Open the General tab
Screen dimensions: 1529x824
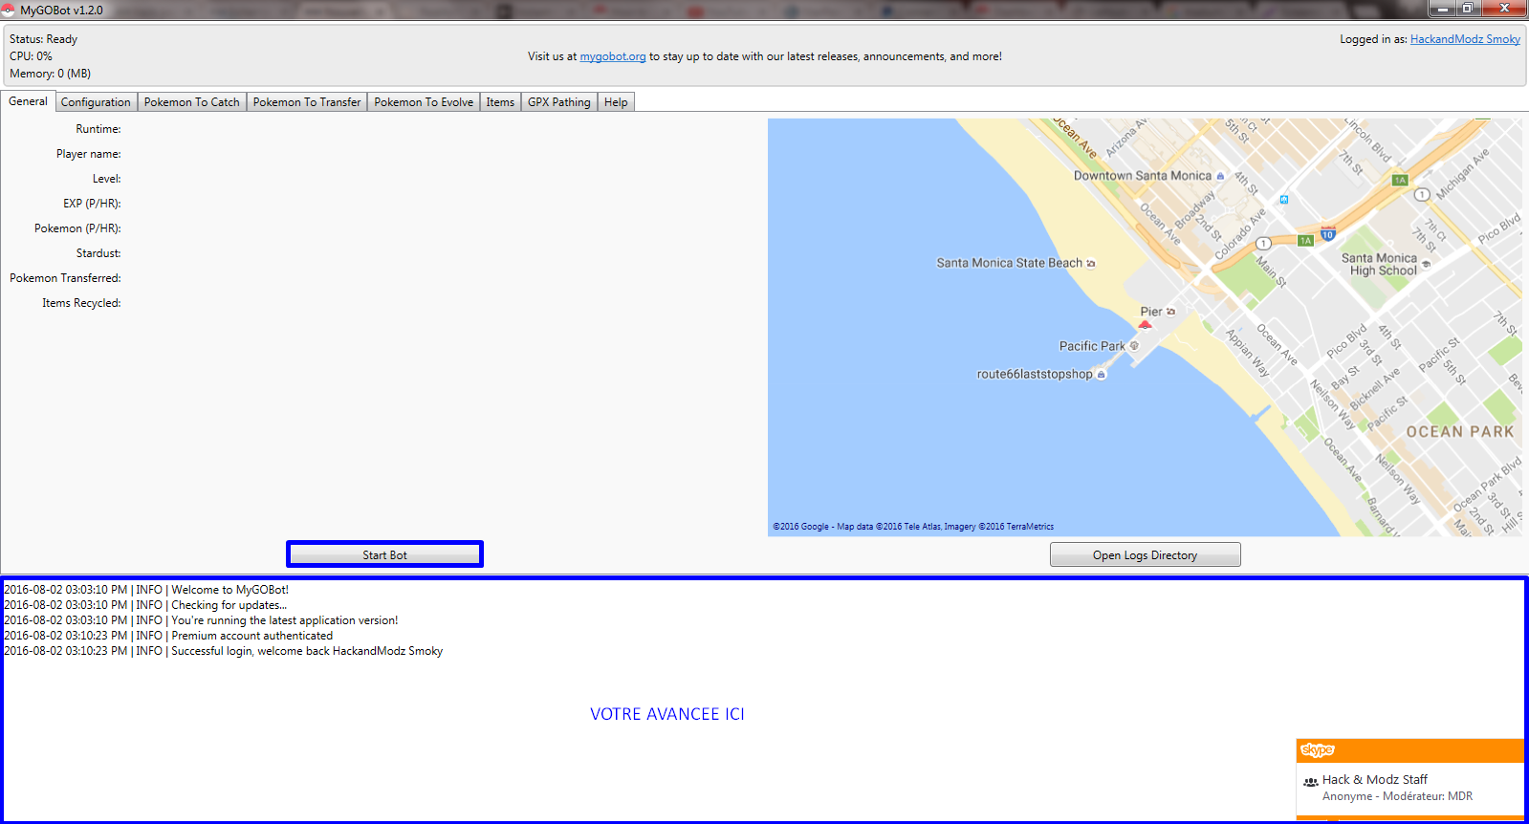pyautogui.click(x=28, y=101)
